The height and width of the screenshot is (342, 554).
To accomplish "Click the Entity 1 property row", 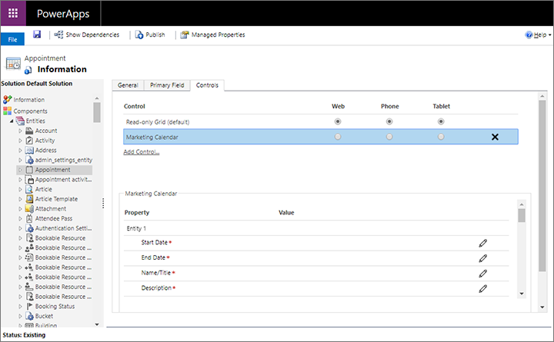I will 316,228.
